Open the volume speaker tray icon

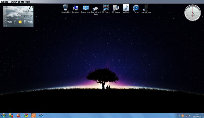tap(189, 115)
